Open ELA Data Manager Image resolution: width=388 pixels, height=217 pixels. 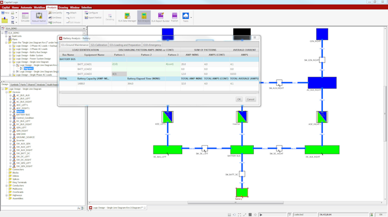pos(127,17)
